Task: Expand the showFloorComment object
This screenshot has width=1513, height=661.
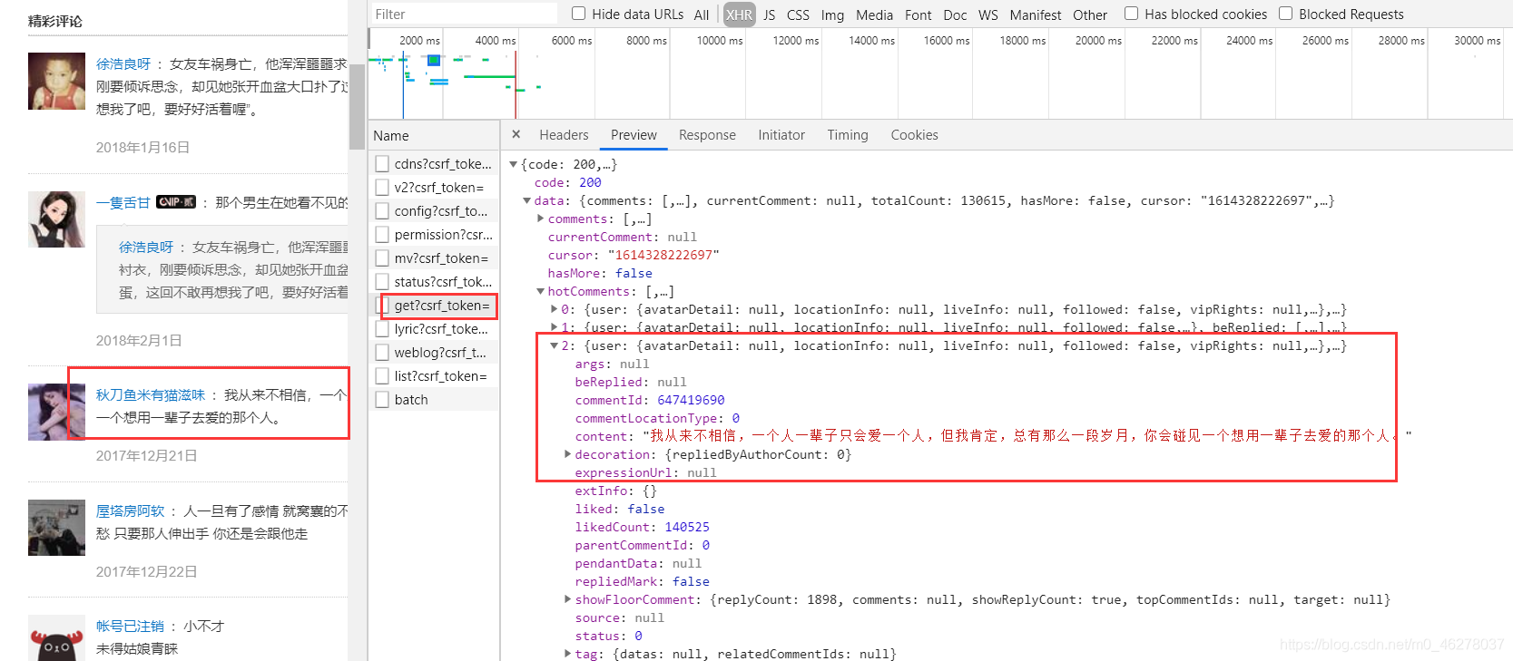Action: coord(568,599)
